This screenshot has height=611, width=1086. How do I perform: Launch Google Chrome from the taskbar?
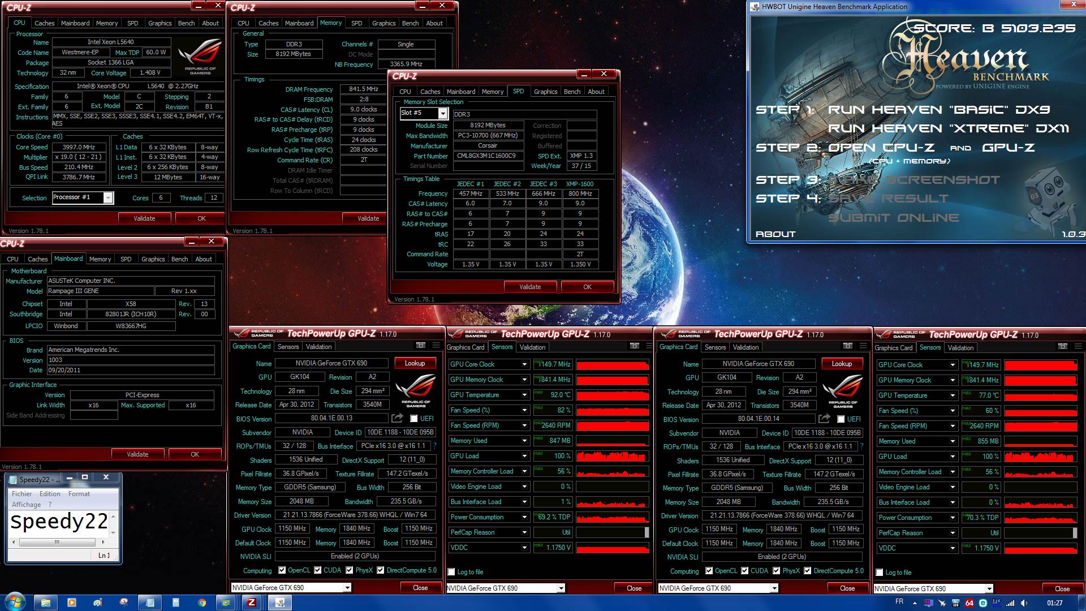click(202, 603)
